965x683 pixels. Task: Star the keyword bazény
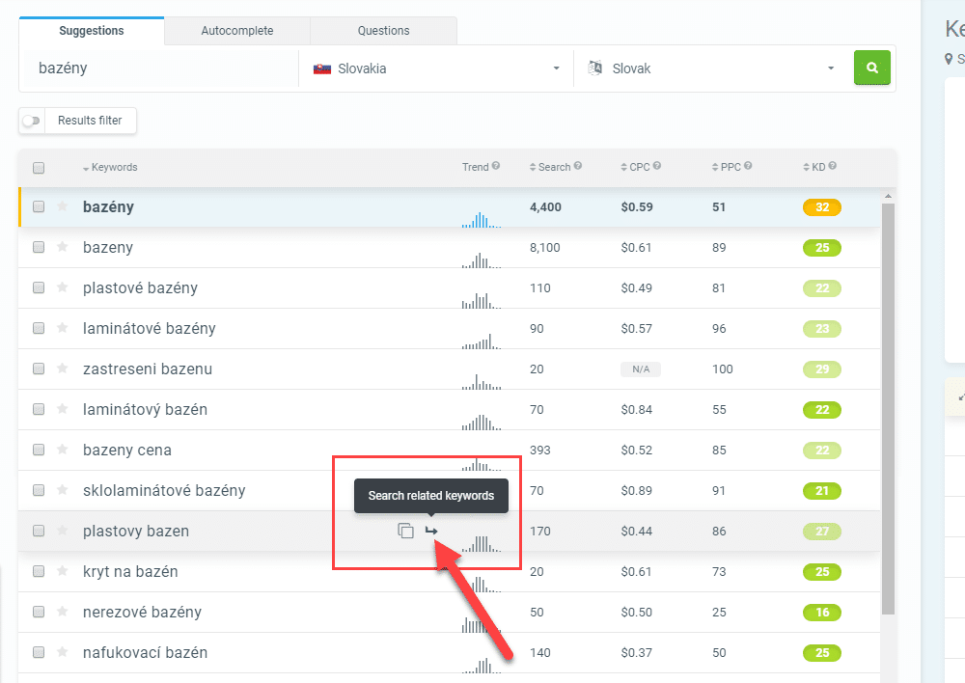(62, 206)
